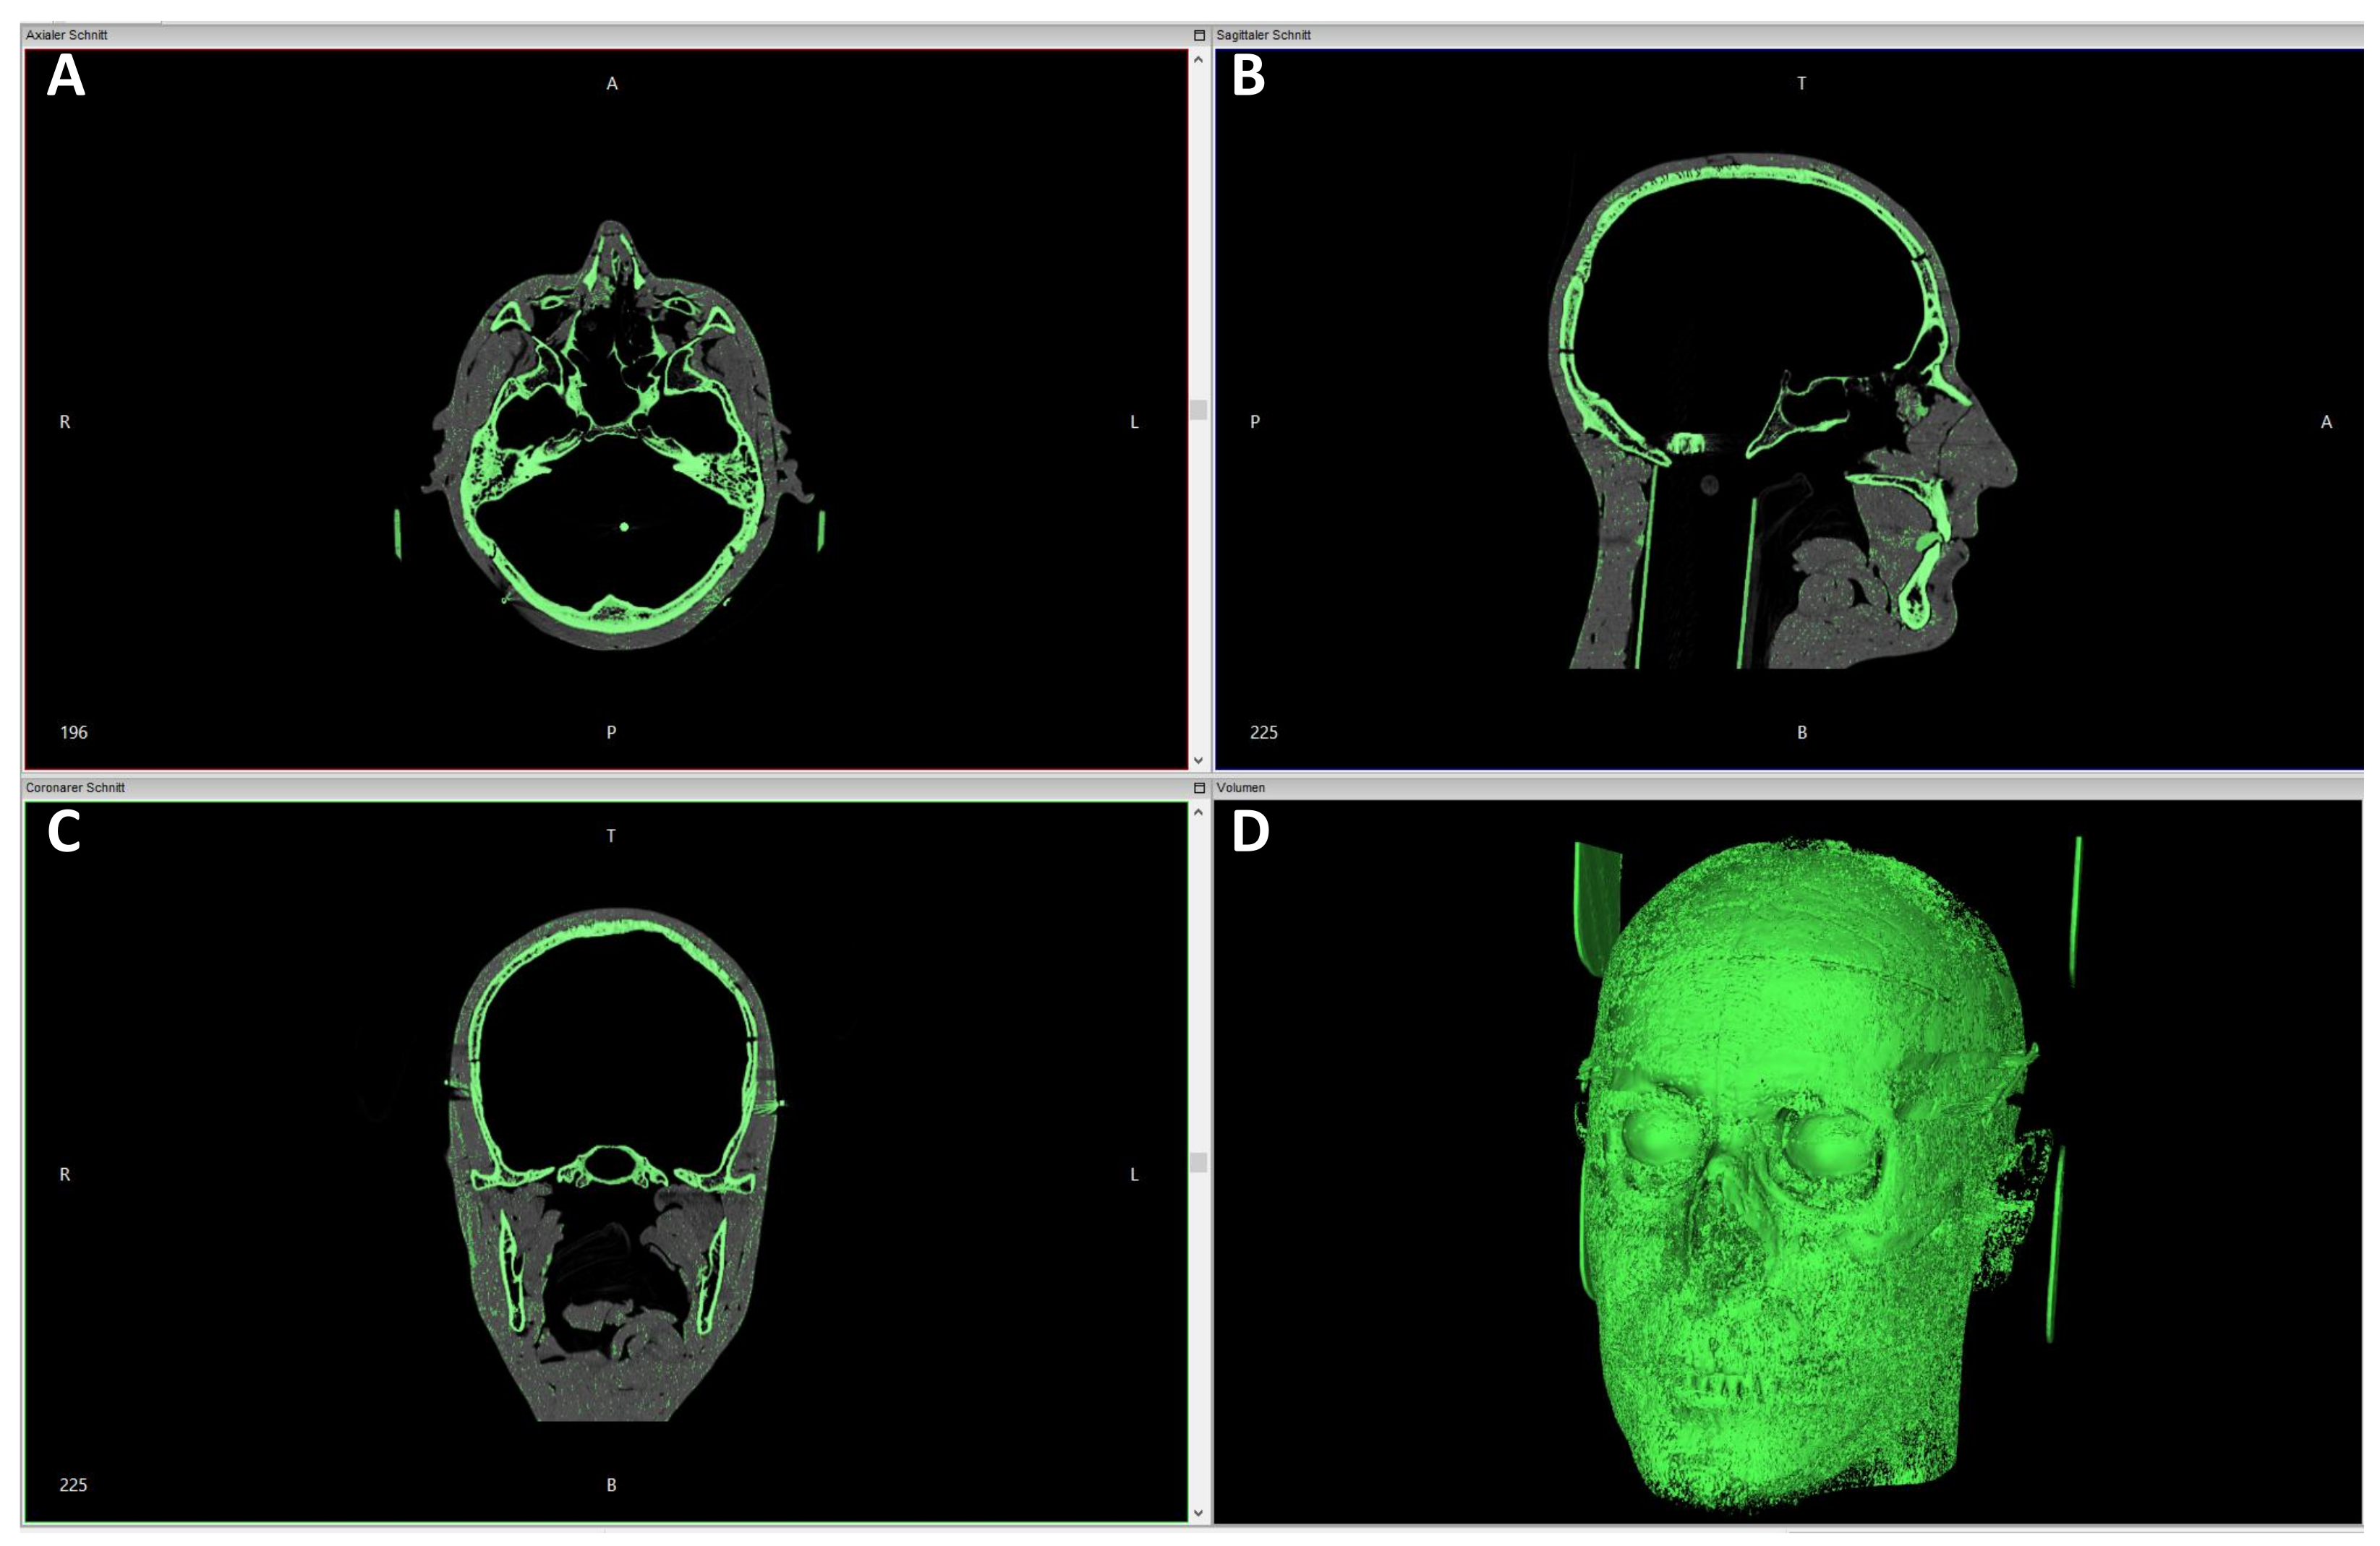Image resolution: width=2380 pixels, height=1546 pixels.
Task: Click axial view scrollbar down arrow
Action: click(1198, 760)
